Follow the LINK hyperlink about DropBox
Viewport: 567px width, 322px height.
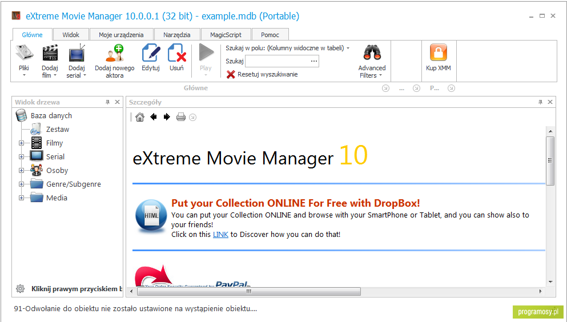pos(220,235)
